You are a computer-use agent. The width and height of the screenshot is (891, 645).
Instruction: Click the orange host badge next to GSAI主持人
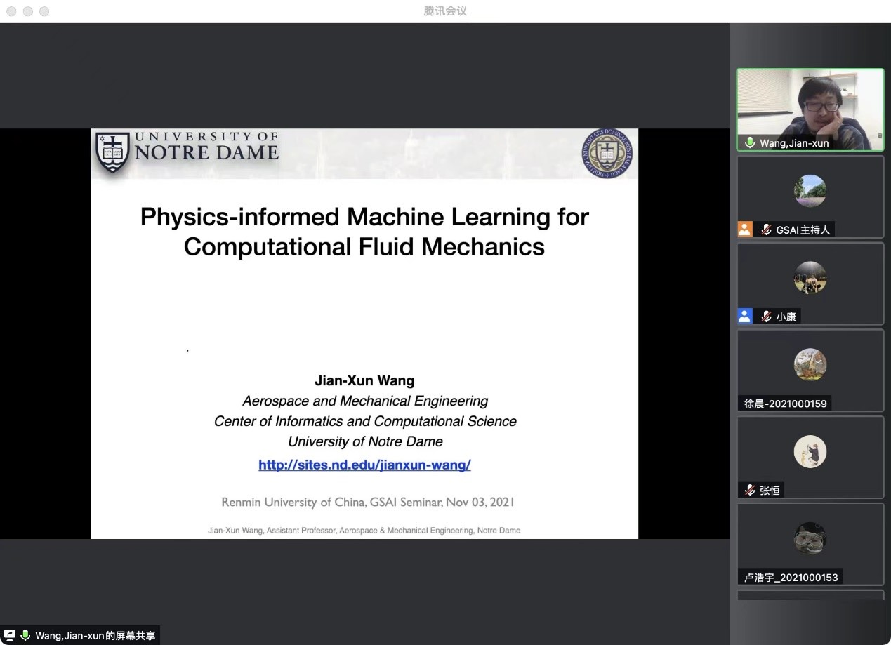pyautogui.click(x=745, y=230)
